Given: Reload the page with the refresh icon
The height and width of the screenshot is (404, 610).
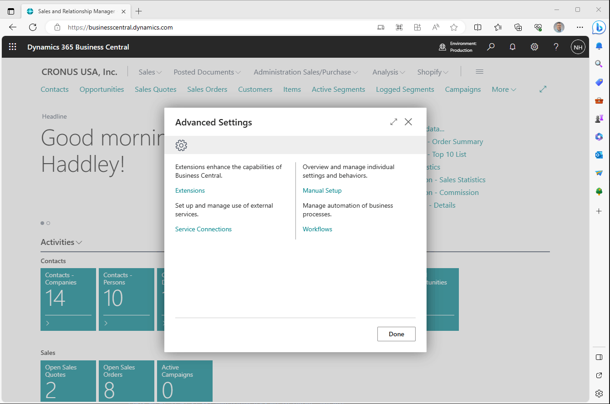Looking at the screenshot, I should click(33, 27).
